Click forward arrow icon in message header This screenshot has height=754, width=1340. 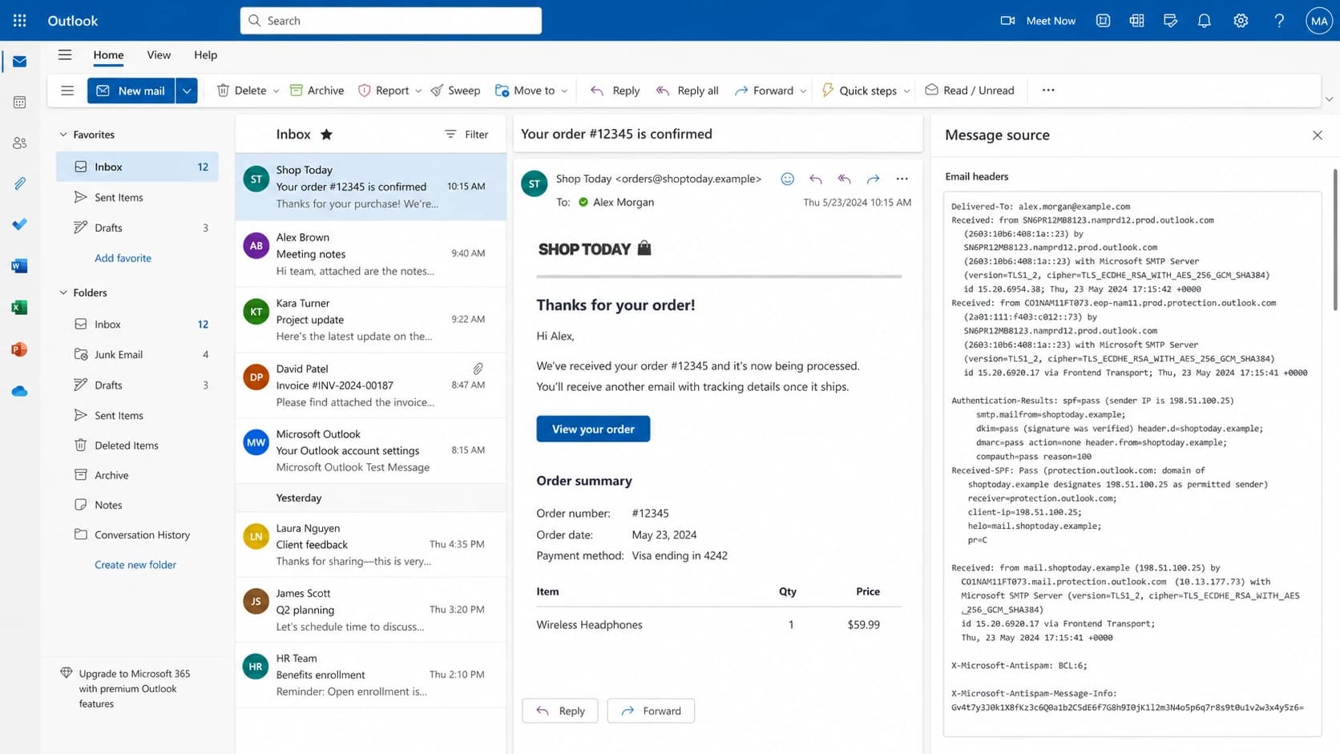873,179
